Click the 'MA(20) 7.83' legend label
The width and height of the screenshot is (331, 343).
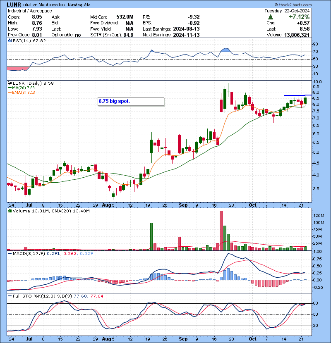[x=23, y=88]
